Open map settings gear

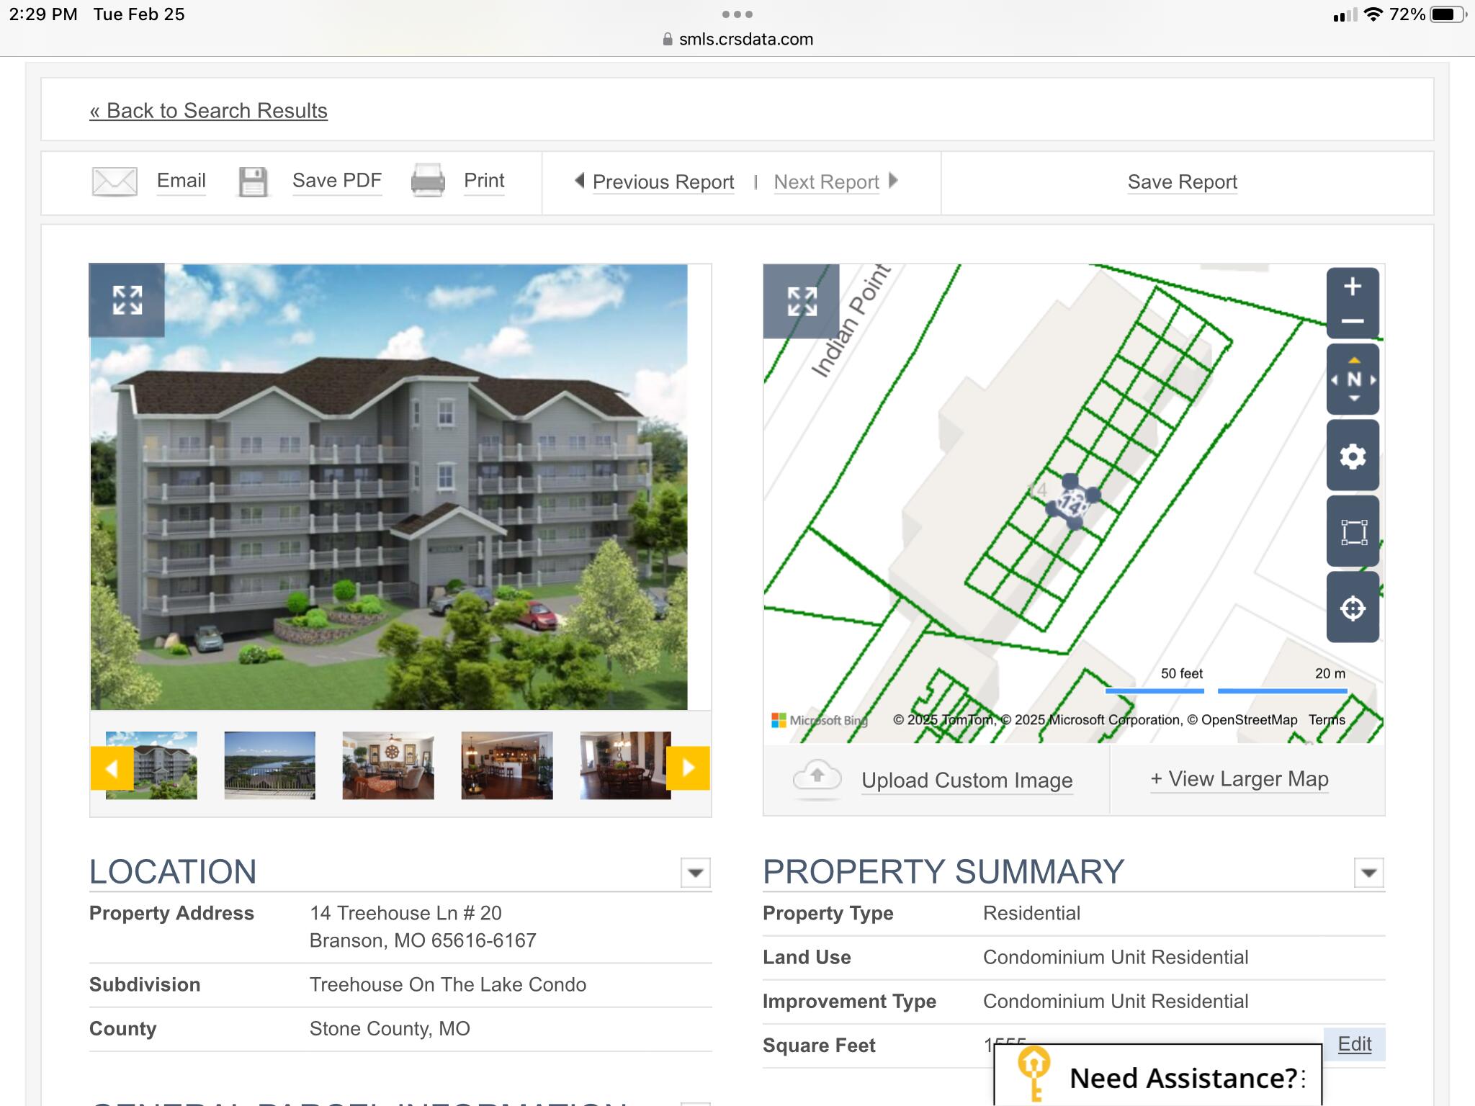coord(1352,457)
